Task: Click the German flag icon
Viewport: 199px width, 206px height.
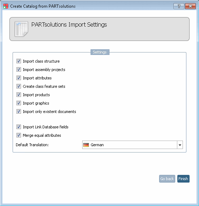Action: tap(86, 145)
